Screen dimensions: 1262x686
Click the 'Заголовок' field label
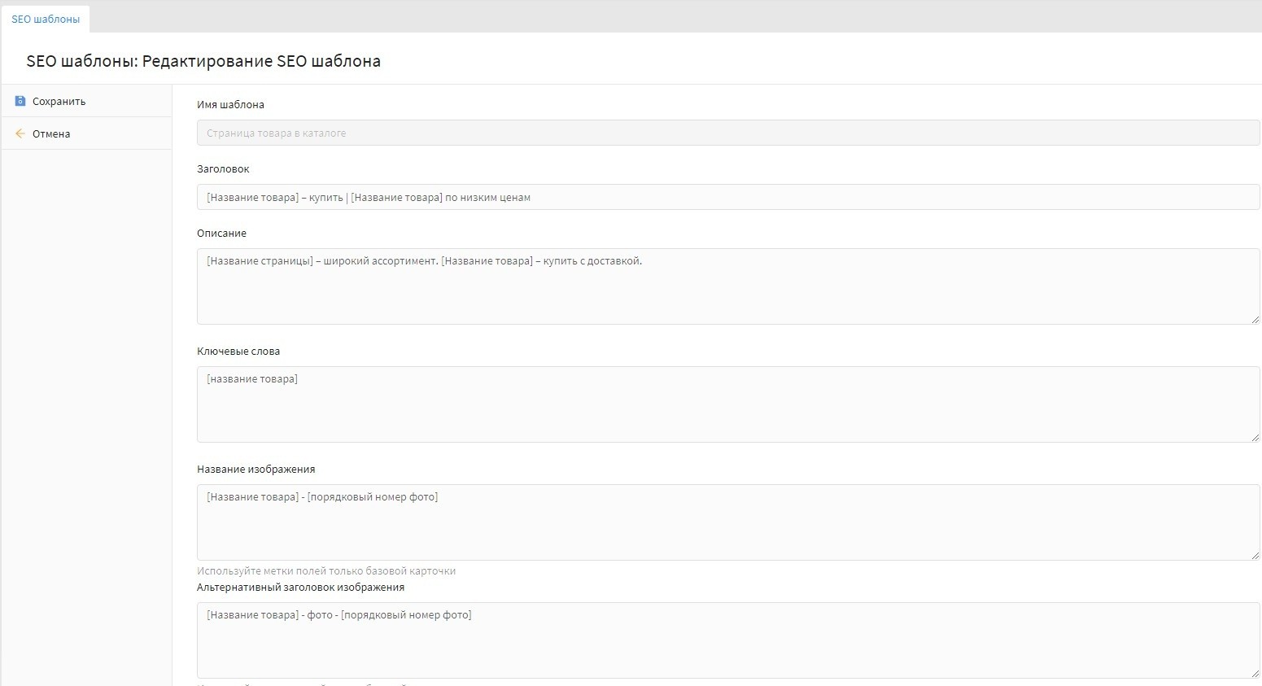(223, 169)
